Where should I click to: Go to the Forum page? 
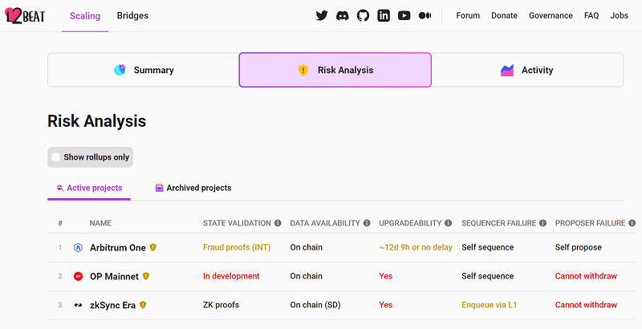click(468, 15)
